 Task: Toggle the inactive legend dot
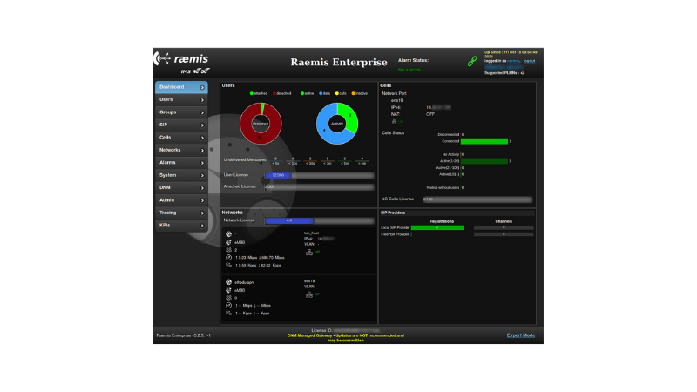point(354,93)
